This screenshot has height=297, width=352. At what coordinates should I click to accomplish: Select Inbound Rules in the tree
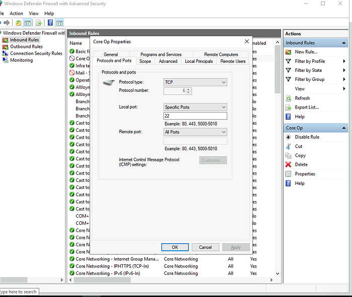pos(25,40)
